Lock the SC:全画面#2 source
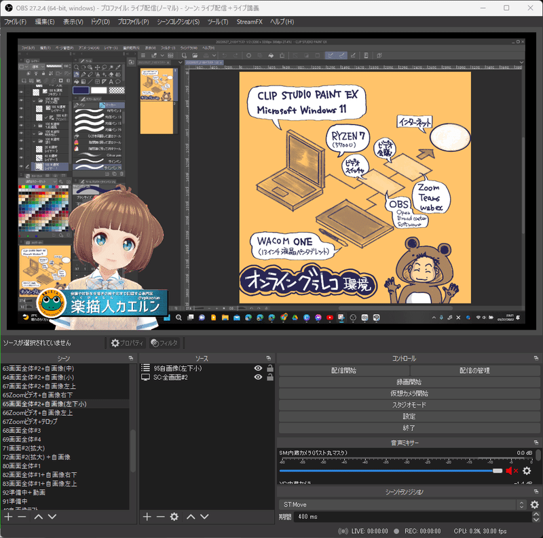This screenshot has height=538, width=543. pos(270,377)
